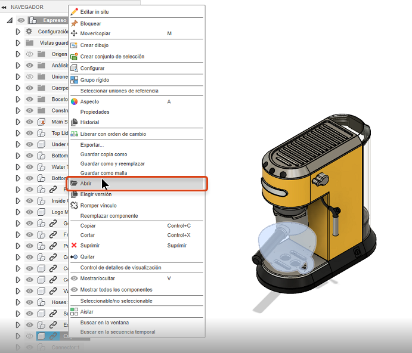Show the hidden Uniones folder
This screenshot has width=412, height=353.
30,77
